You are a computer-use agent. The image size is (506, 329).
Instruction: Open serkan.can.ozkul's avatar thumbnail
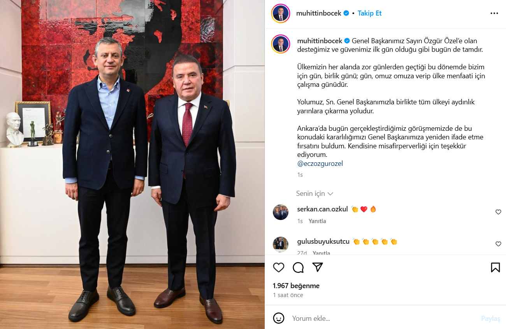tap(281, 212)
